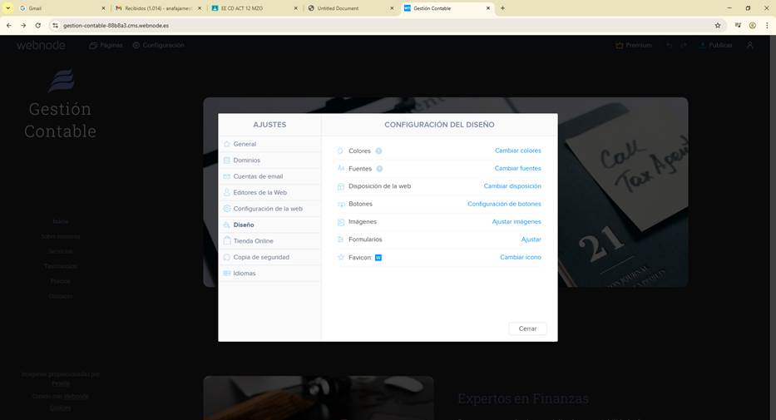Click the browser back arrow

[8, 26]
